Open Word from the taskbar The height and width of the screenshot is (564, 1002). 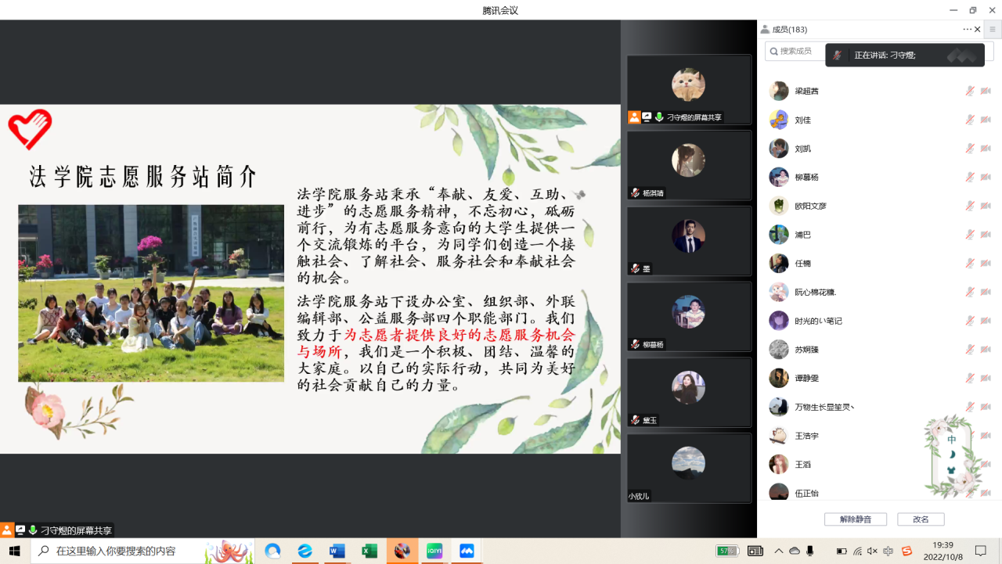tap(337, 551)
